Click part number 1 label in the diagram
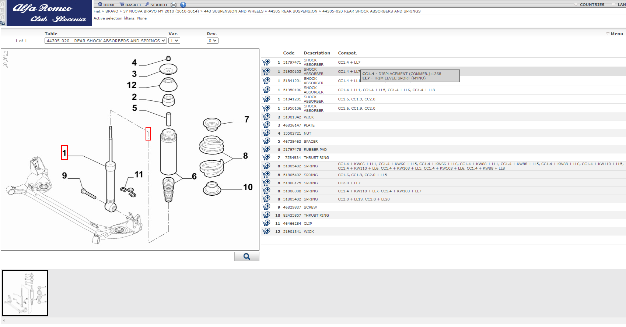 click(64, 153)
